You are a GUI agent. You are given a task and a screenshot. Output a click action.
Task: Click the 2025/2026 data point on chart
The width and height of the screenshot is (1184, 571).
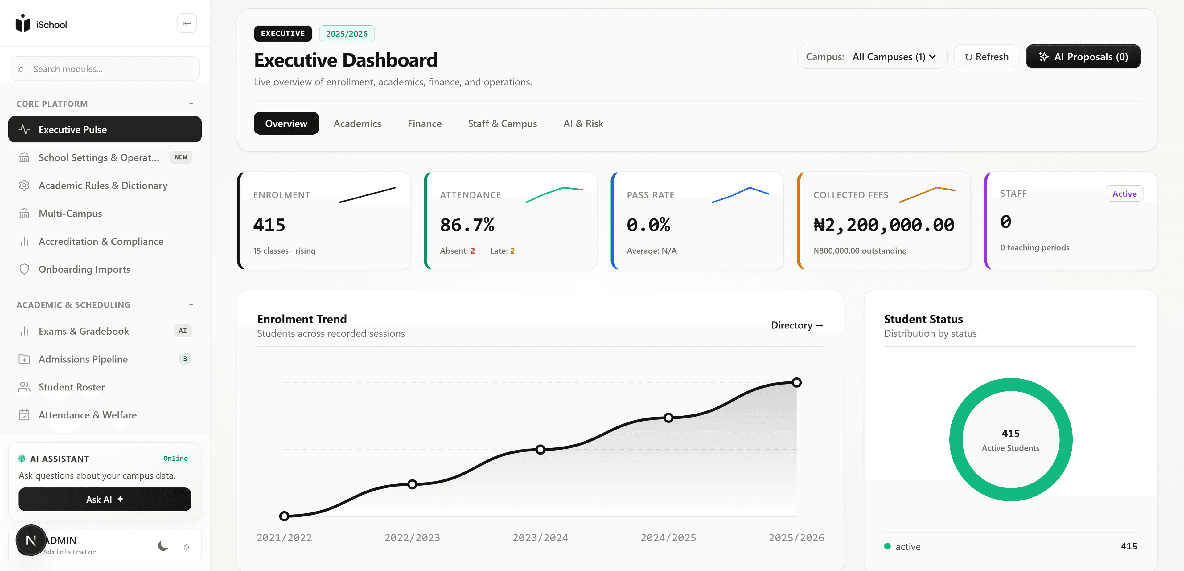(x=796, y=382)
